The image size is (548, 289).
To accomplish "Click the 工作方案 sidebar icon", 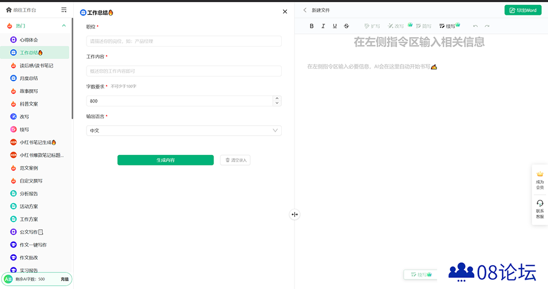I will tap(13, 219).
